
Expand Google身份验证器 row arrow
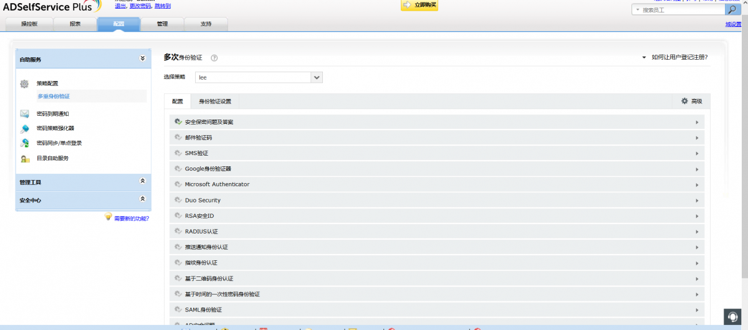(x=697, y=169)
